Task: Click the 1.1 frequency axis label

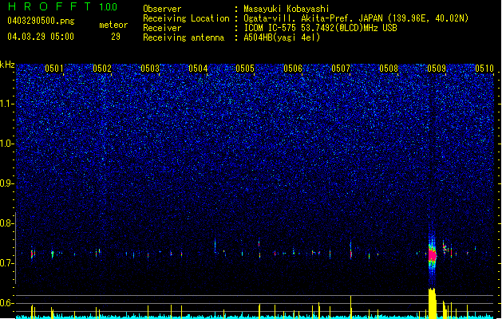Action: point(7,104)
